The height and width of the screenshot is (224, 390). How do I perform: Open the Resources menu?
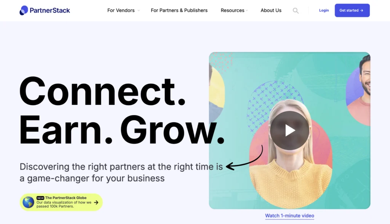pos(232,10)
